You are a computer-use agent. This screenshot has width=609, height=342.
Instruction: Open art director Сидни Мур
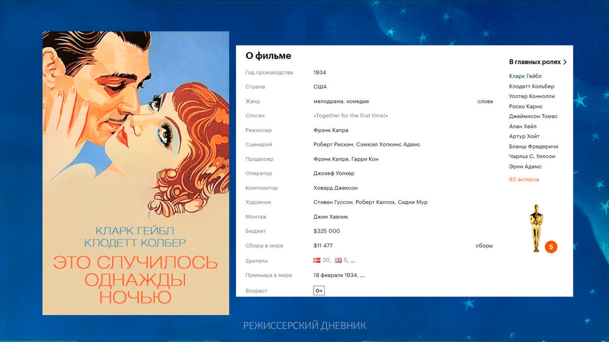tap(413, 202)
